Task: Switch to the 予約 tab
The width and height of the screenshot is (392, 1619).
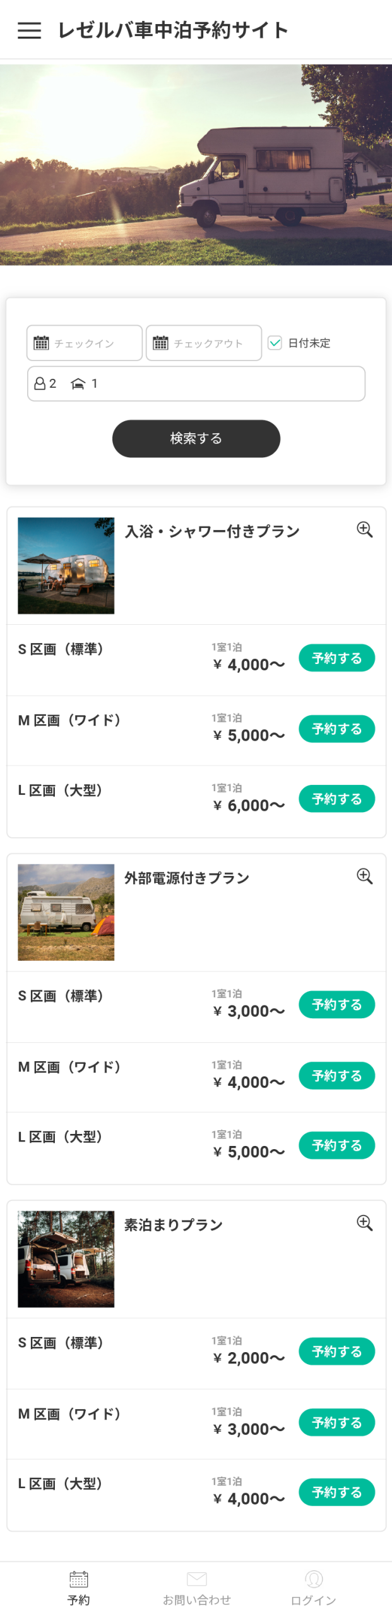Action: [78, 1587]
